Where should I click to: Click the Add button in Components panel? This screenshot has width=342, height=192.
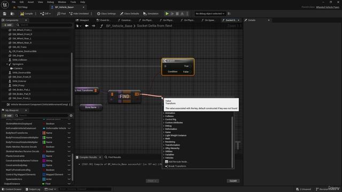pos(7,25)
